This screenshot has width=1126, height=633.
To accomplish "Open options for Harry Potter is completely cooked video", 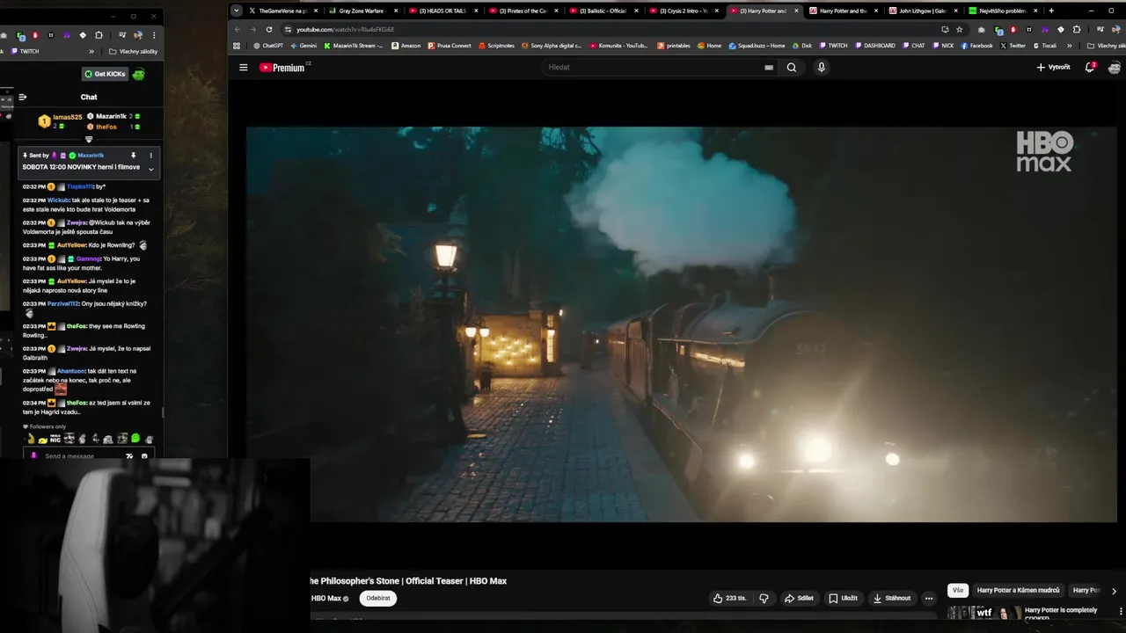I will point(1121,611).
